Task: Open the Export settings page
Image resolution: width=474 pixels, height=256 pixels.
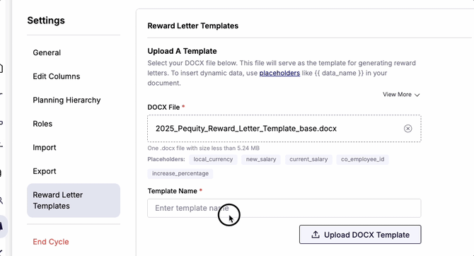Action: pos(45,171)
